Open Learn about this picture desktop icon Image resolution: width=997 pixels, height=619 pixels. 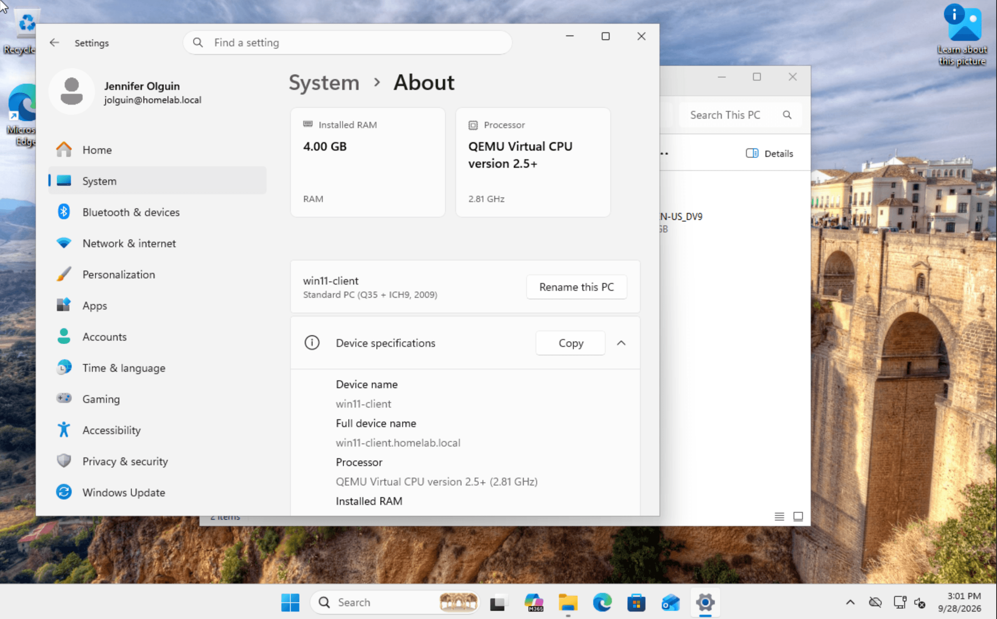pyautogui.click(x=962, y=35)
